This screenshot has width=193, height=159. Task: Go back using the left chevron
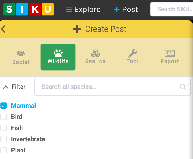tap(4, 29)
